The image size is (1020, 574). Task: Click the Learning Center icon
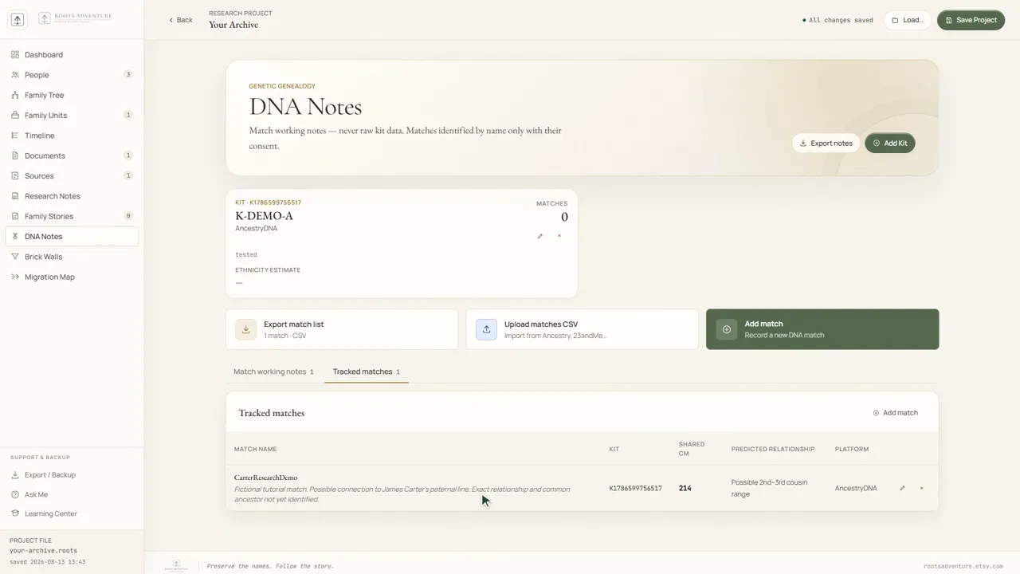coord(15,513)
